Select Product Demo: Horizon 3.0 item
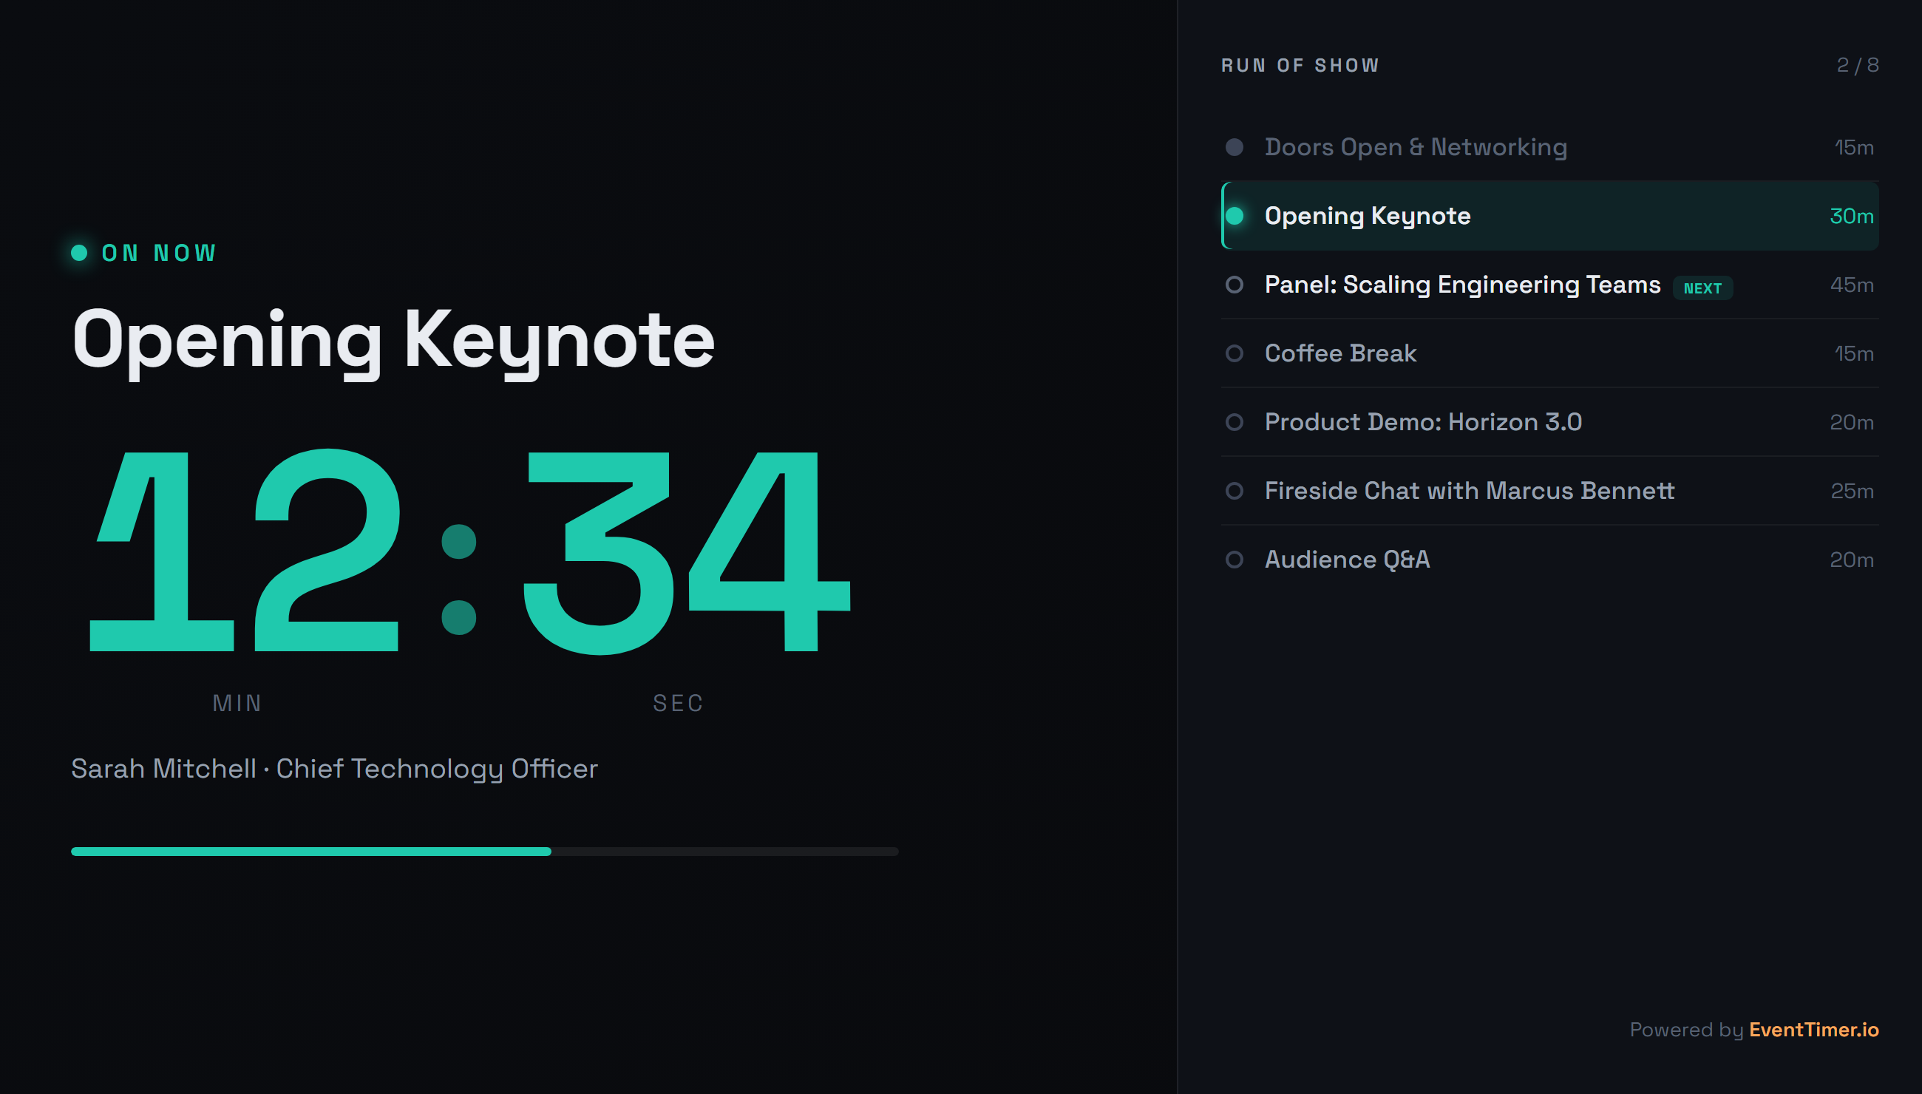 coord(1549,422)
